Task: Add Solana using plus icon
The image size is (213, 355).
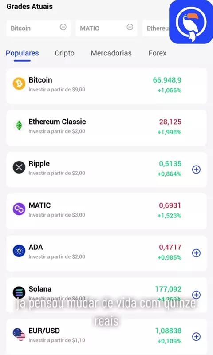Action: [x=196, y=295]
